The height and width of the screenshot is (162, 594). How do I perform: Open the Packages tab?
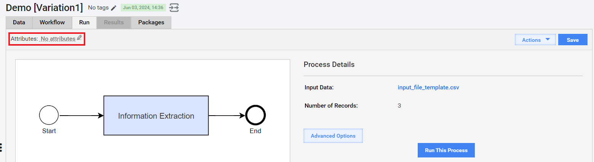pos(151,22)
